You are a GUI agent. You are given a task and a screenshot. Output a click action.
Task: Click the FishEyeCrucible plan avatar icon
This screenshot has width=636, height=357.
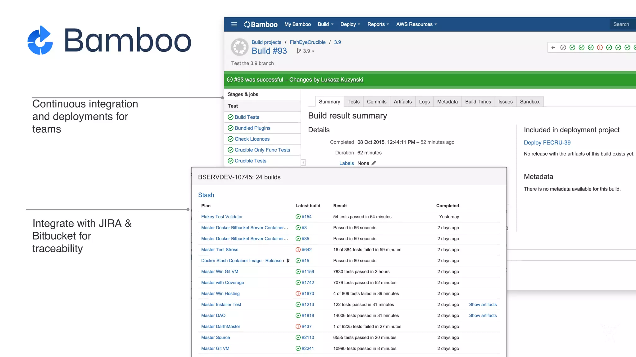click(x=239, y=47)
